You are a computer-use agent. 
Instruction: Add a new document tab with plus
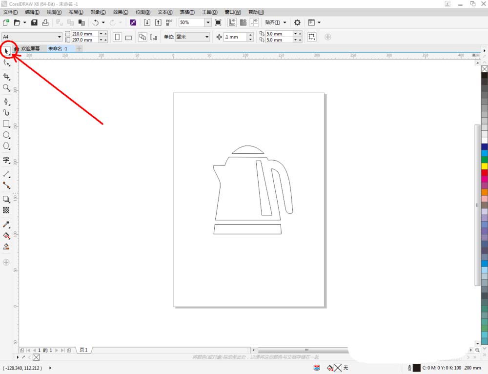coord(79,48)
